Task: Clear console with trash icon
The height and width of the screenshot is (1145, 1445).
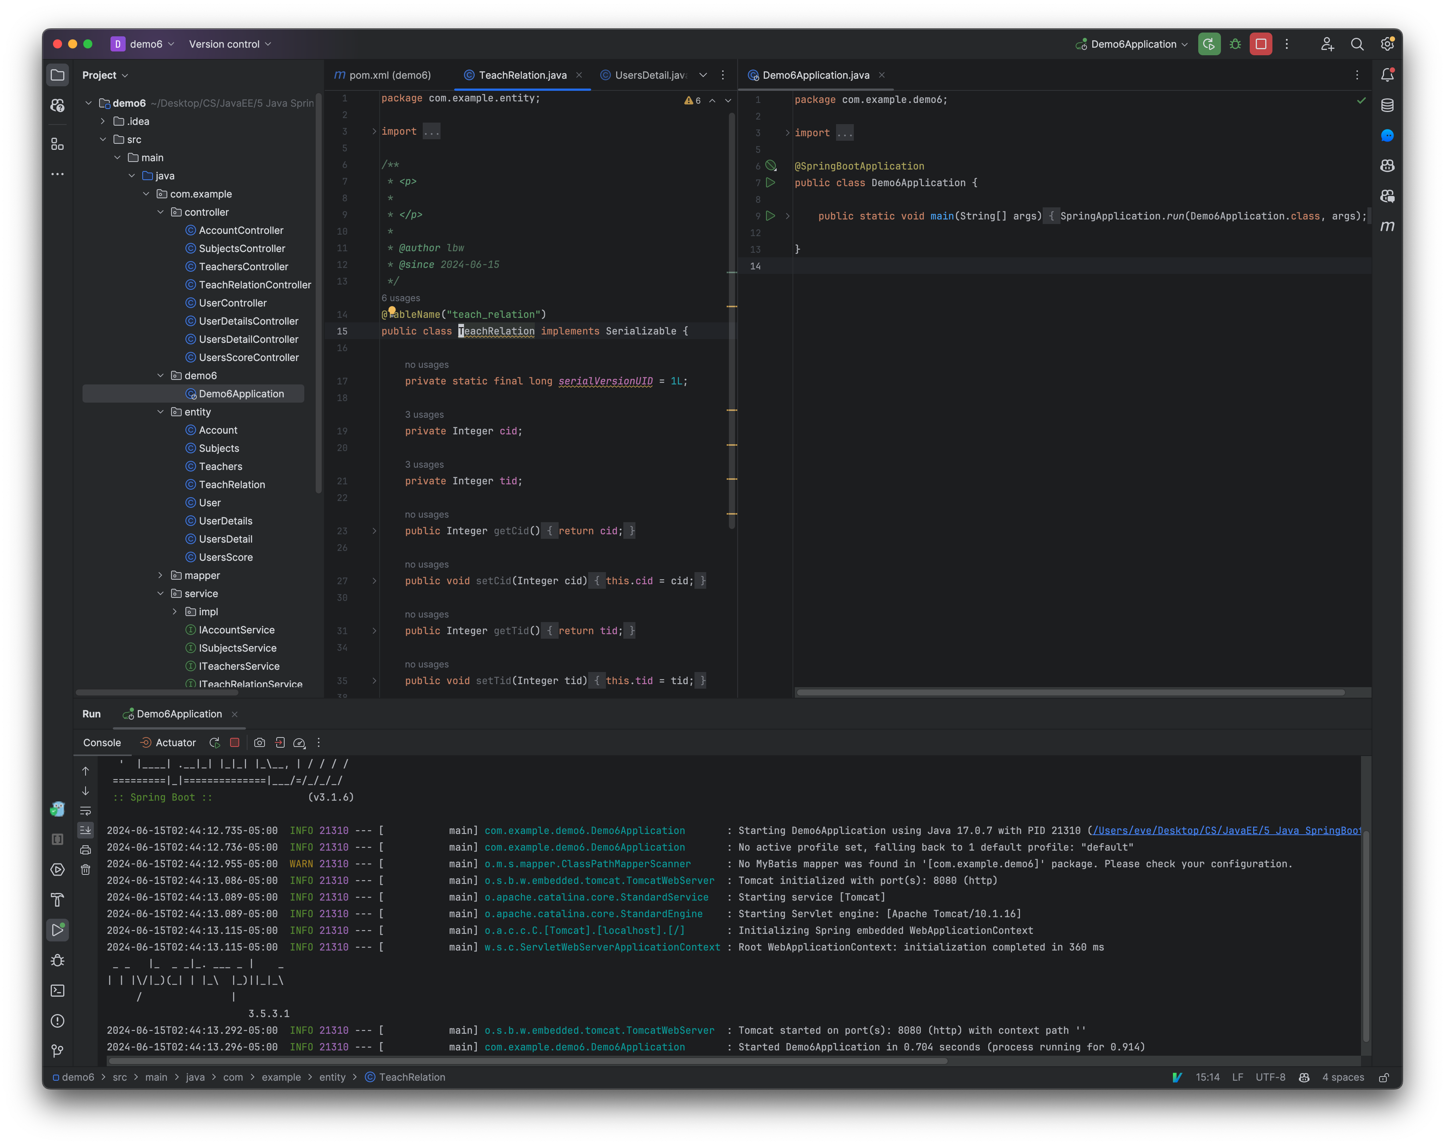Action: point(85,870)
